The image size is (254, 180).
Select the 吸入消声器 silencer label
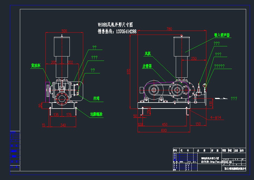222,35
